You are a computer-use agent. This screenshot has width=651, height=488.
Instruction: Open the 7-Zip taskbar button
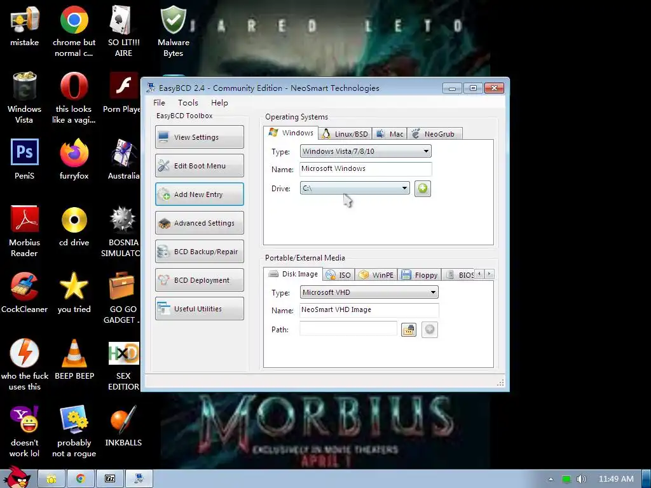(x=109, y=479)
